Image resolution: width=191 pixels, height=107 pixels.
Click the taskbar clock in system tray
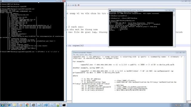[186, 105]
